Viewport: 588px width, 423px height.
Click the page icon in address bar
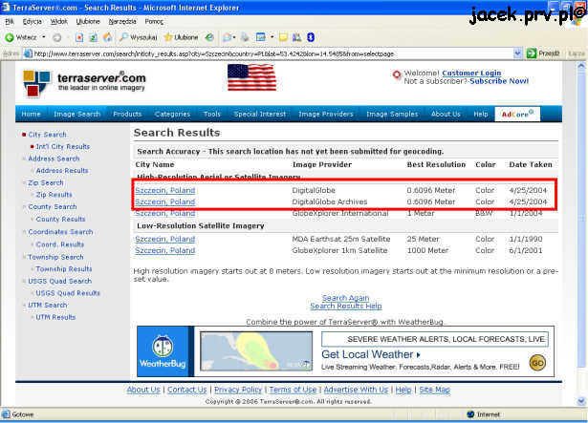coord(28,53)
